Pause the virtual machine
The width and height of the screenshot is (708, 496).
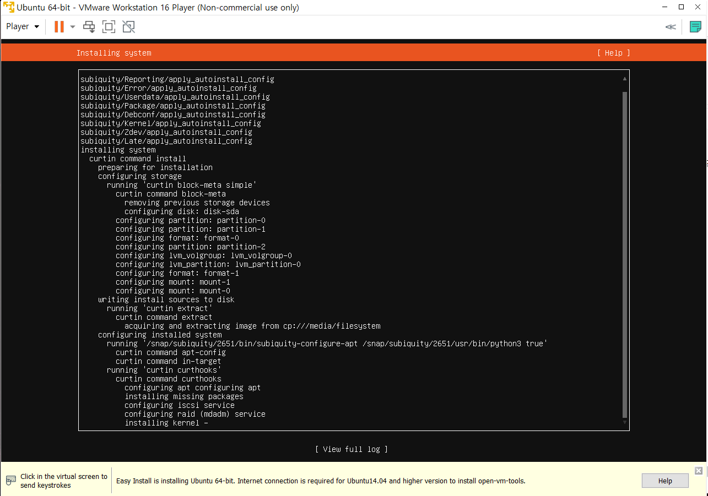[x=59, y=26]
